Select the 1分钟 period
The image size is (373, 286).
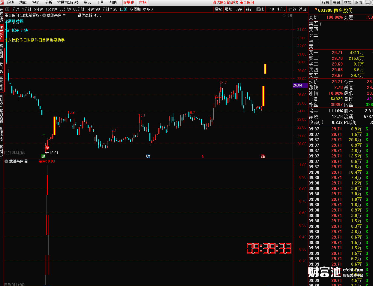pyautogui.click(x=27, y=9)
